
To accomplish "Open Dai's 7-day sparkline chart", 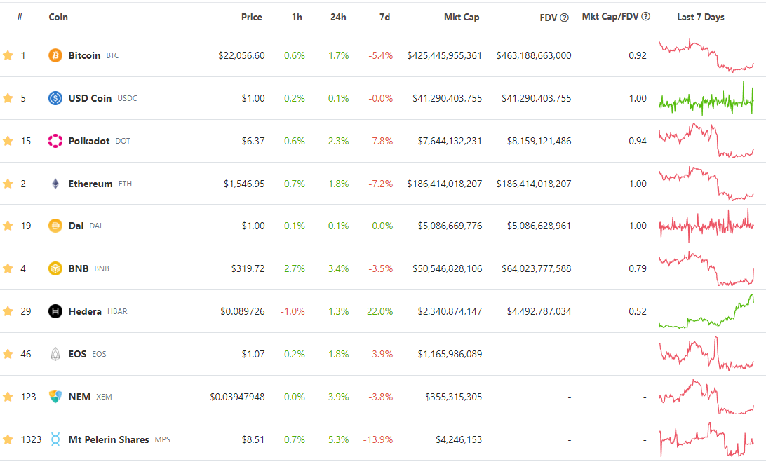I will [706, 226].
